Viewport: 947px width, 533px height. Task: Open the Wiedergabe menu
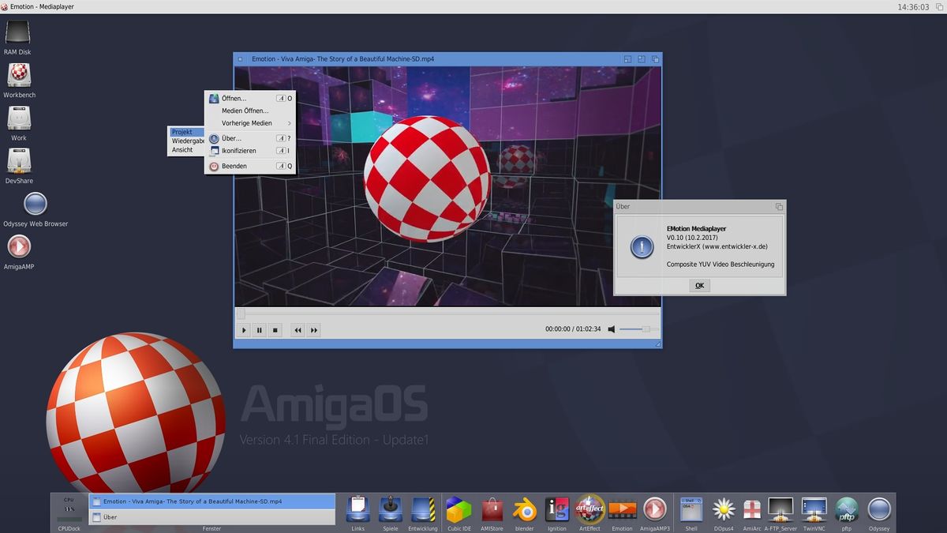tap(188, 141)
